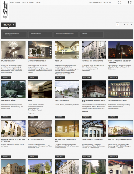The height and width of the screenshot is (174, 134).
Task: Click the 1997 studio logo
Action: 5,10
